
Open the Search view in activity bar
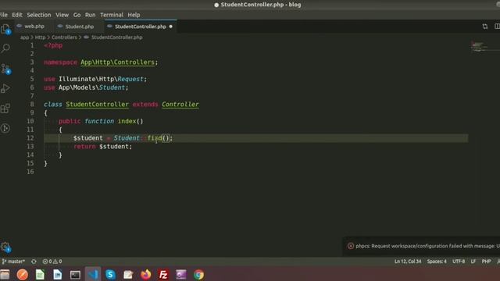[x=5, y=48]
